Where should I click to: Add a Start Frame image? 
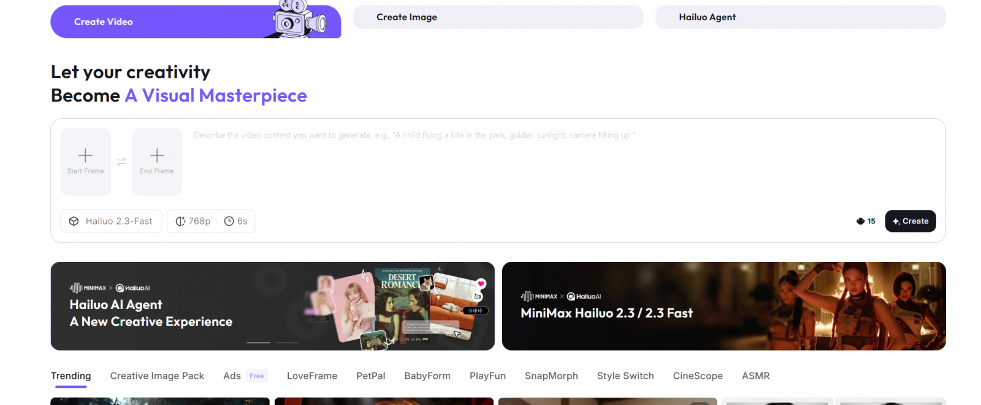click(85, 162)
